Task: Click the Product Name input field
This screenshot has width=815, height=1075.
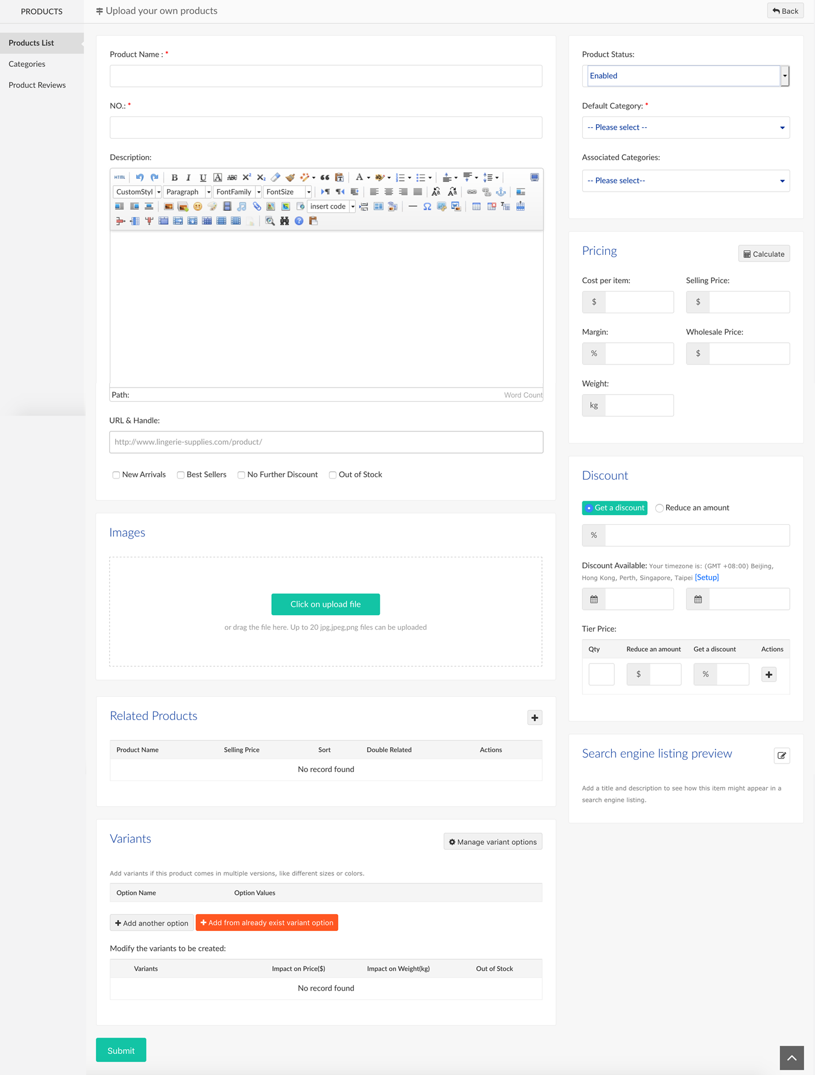Action: 326,77
